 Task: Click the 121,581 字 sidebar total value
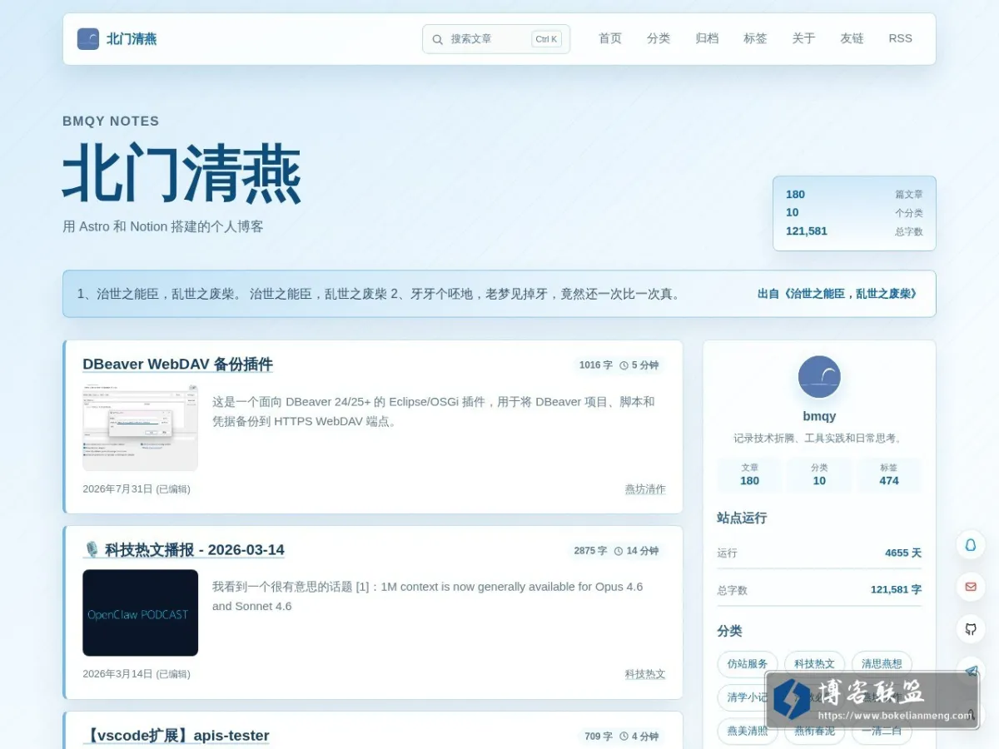[896, 589]
